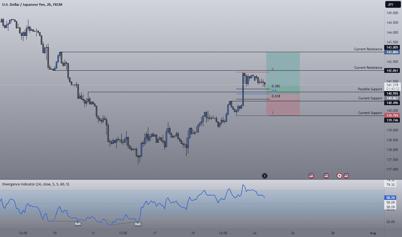Click the date 10 on time axis
Image resolution: width=402 pixels, height=237 pixels.
tap(55, 233)
